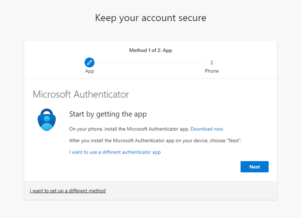Click the 'Method 1 of 2: App' heading
302x218 pixels.
[151, 50]
